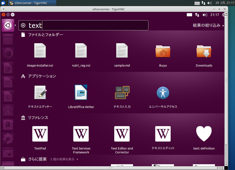This screenshot has height=170, width=235.
Task: Click the remote keyboard indicator icon
Action: pos(189,15)
